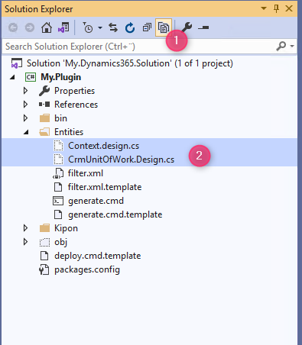Click the search magnifier icon
Screen dimensions: 302x345
click(x=281, y=46)
